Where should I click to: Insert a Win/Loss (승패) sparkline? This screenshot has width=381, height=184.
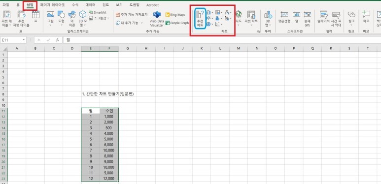pos(307,18)
